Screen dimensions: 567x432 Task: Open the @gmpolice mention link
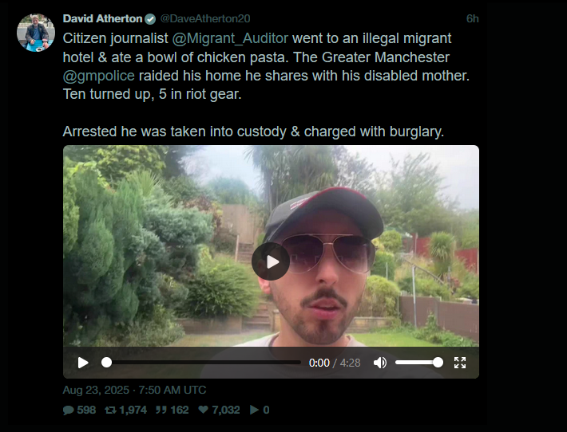[99, 76]
